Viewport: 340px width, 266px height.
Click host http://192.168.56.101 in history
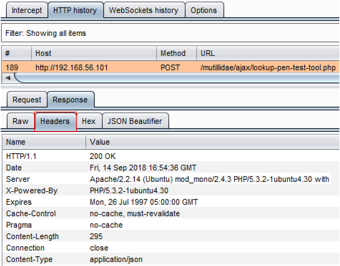click(x=72, y=67)
